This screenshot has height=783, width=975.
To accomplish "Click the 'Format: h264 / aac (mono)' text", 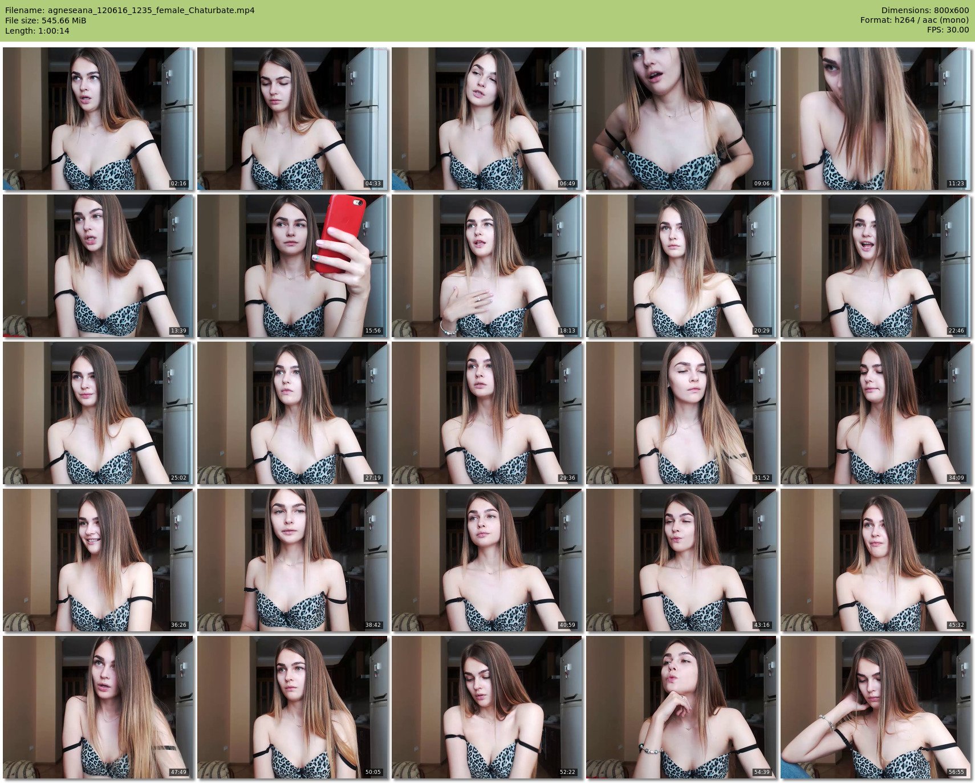I will (x=915, y=21).
